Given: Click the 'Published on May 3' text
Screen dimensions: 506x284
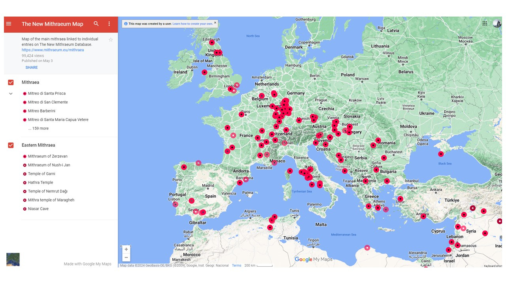Looking at the screenshot, I should (x=37, y=61).
